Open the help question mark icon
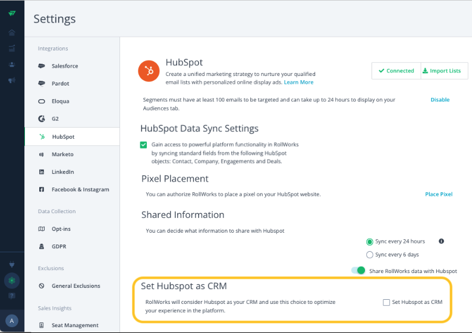This screenshot has height=333, width=472. (x=12, y=296)
